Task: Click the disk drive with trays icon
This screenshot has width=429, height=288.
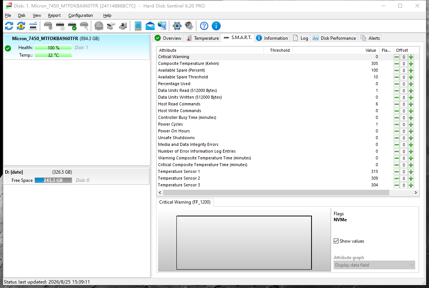Action: click(111, 26)
